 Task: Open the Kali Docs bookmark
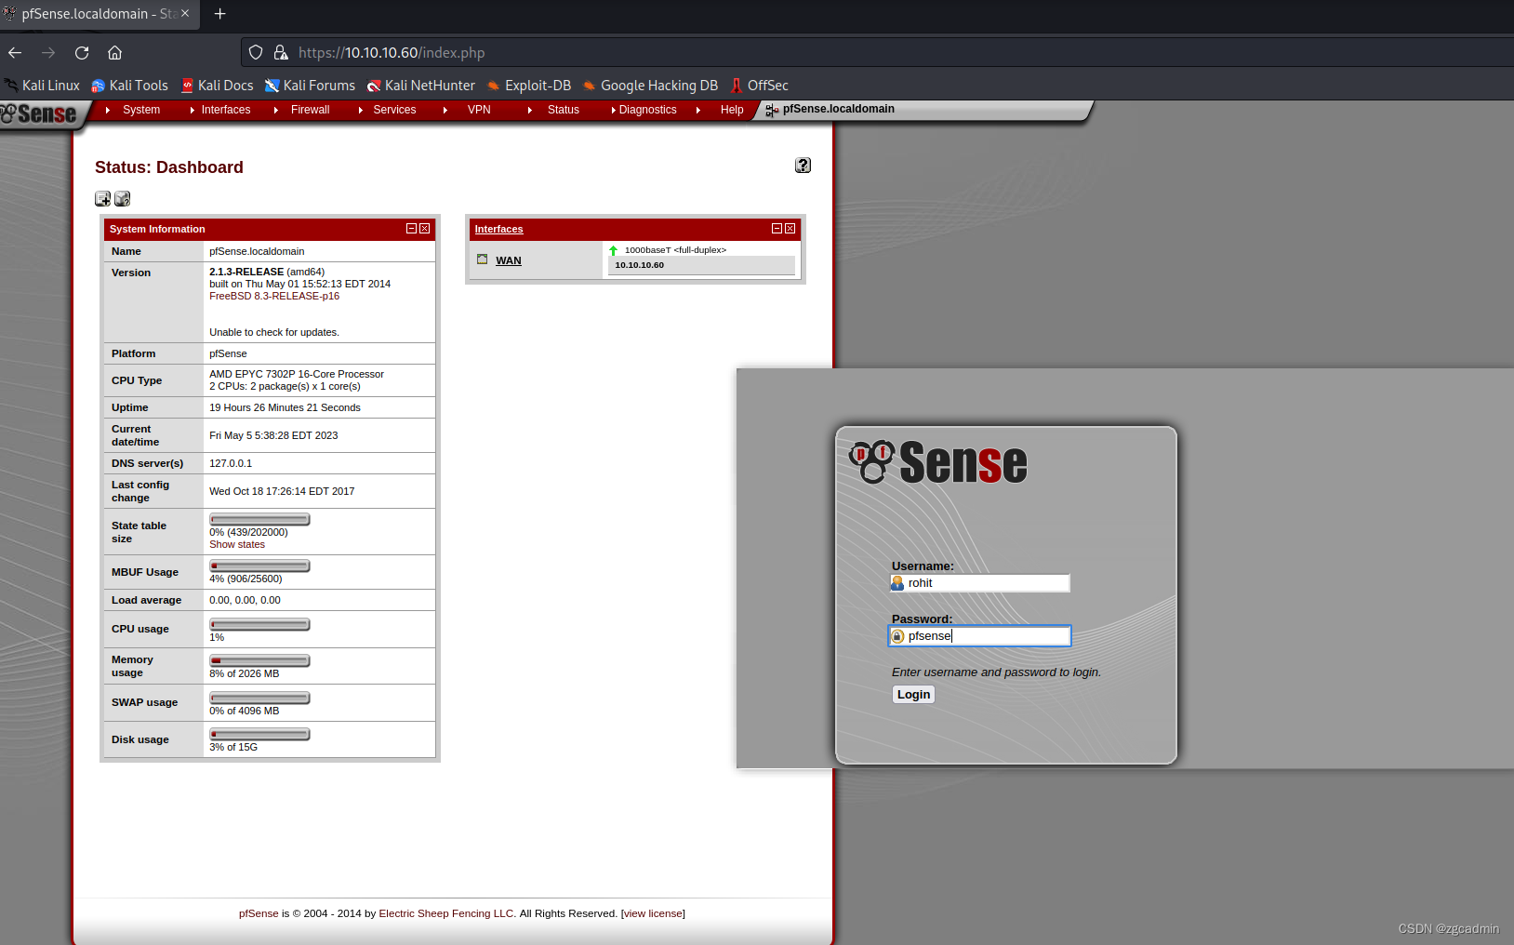[x=217, y=86]
